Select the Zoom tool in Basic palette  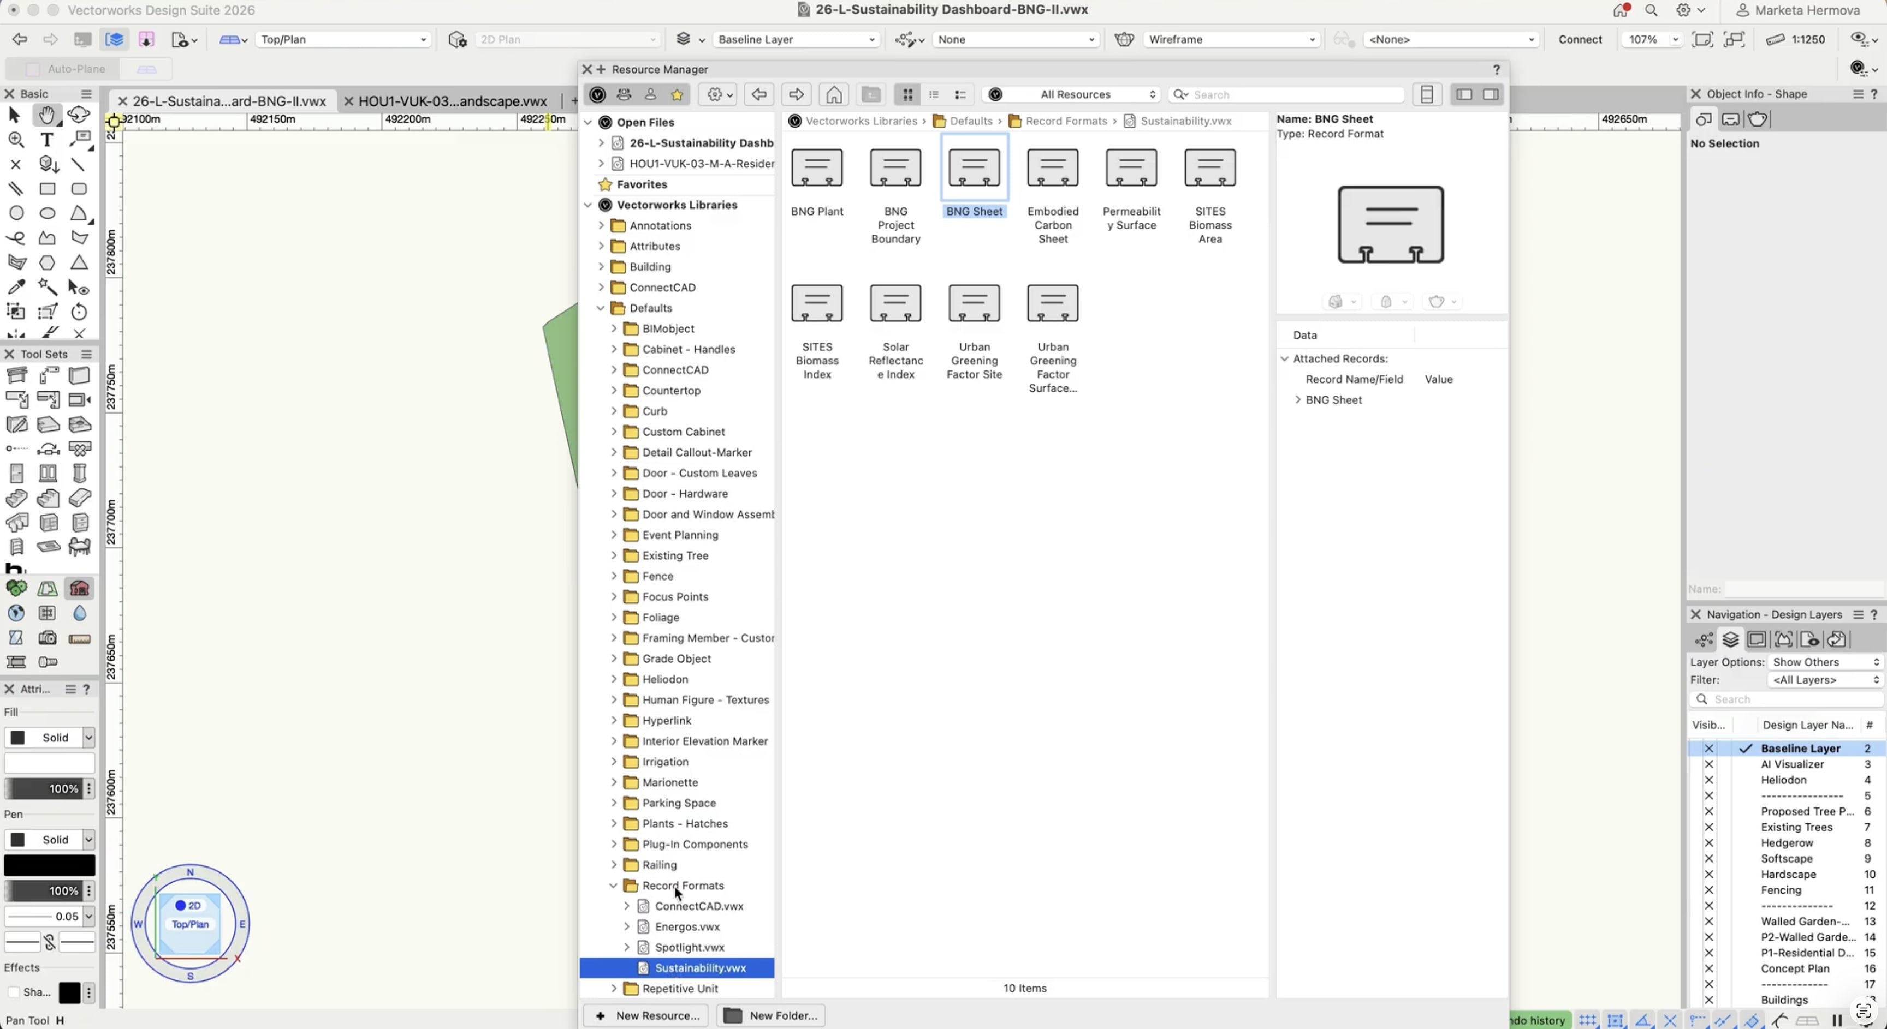click(16, 139)
